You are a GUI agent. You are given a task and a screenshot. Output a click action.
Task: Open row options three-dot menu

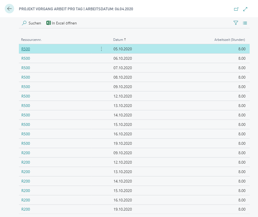[101, 49]
